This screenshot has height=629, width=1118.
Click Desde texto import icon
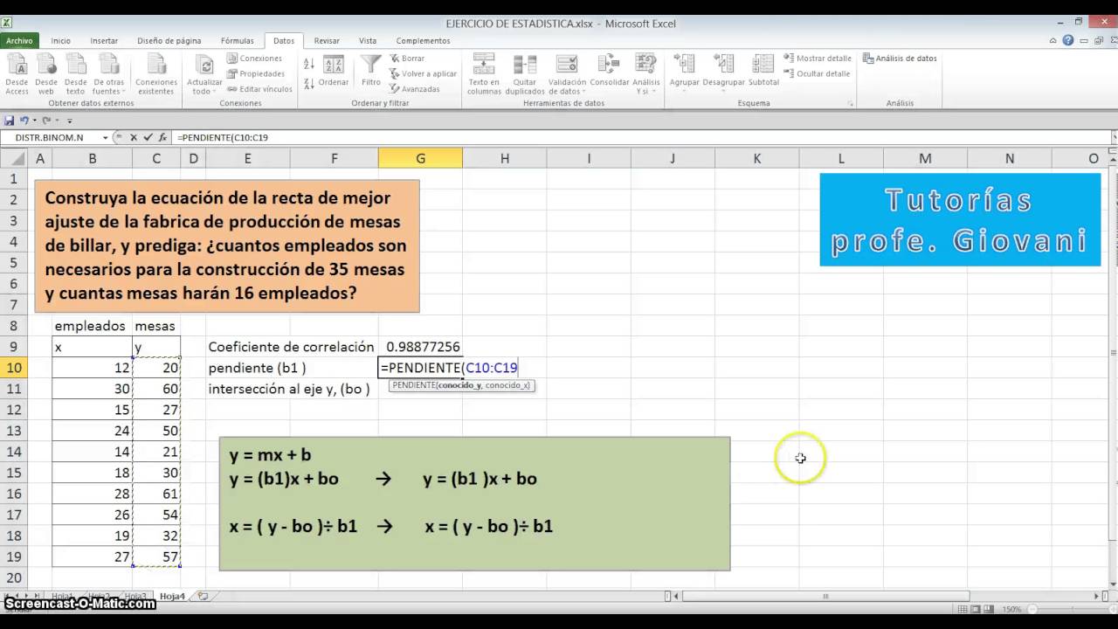pos(76,74)
